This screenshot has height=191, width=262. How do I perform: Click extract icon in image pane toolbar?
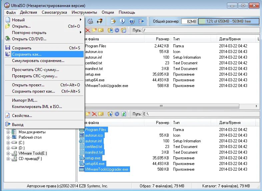coord(110,30)
